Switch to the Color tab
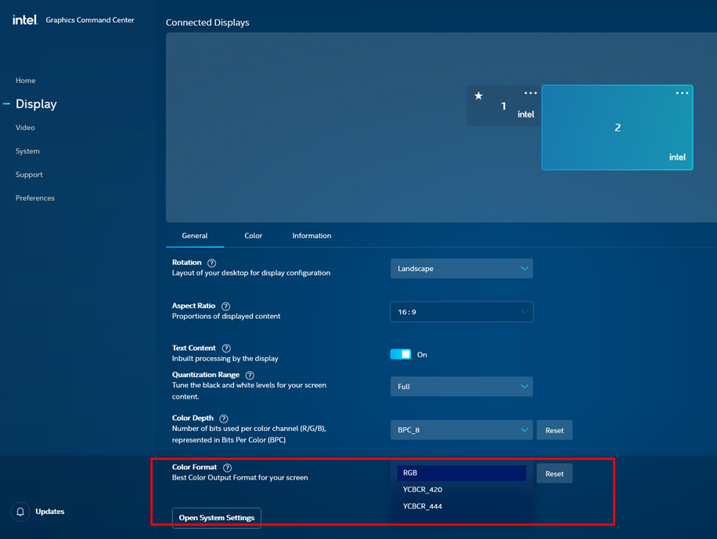 [x=253, y=235]
